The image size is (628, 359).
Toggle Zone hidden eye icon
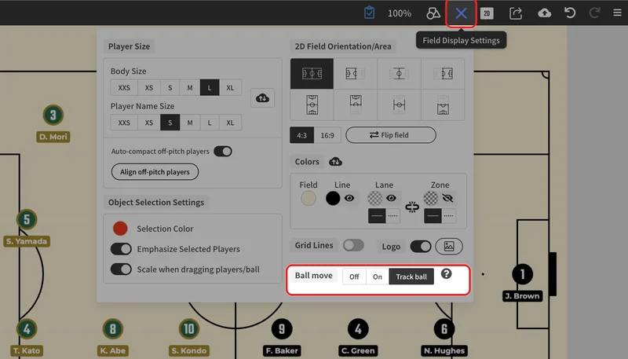(x=447, y=198)
